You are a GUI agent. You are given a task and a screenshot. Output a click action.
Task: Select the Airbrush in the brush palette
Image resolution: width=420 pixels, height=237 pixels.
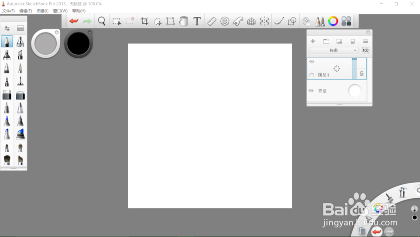click(x=20, y=42)
